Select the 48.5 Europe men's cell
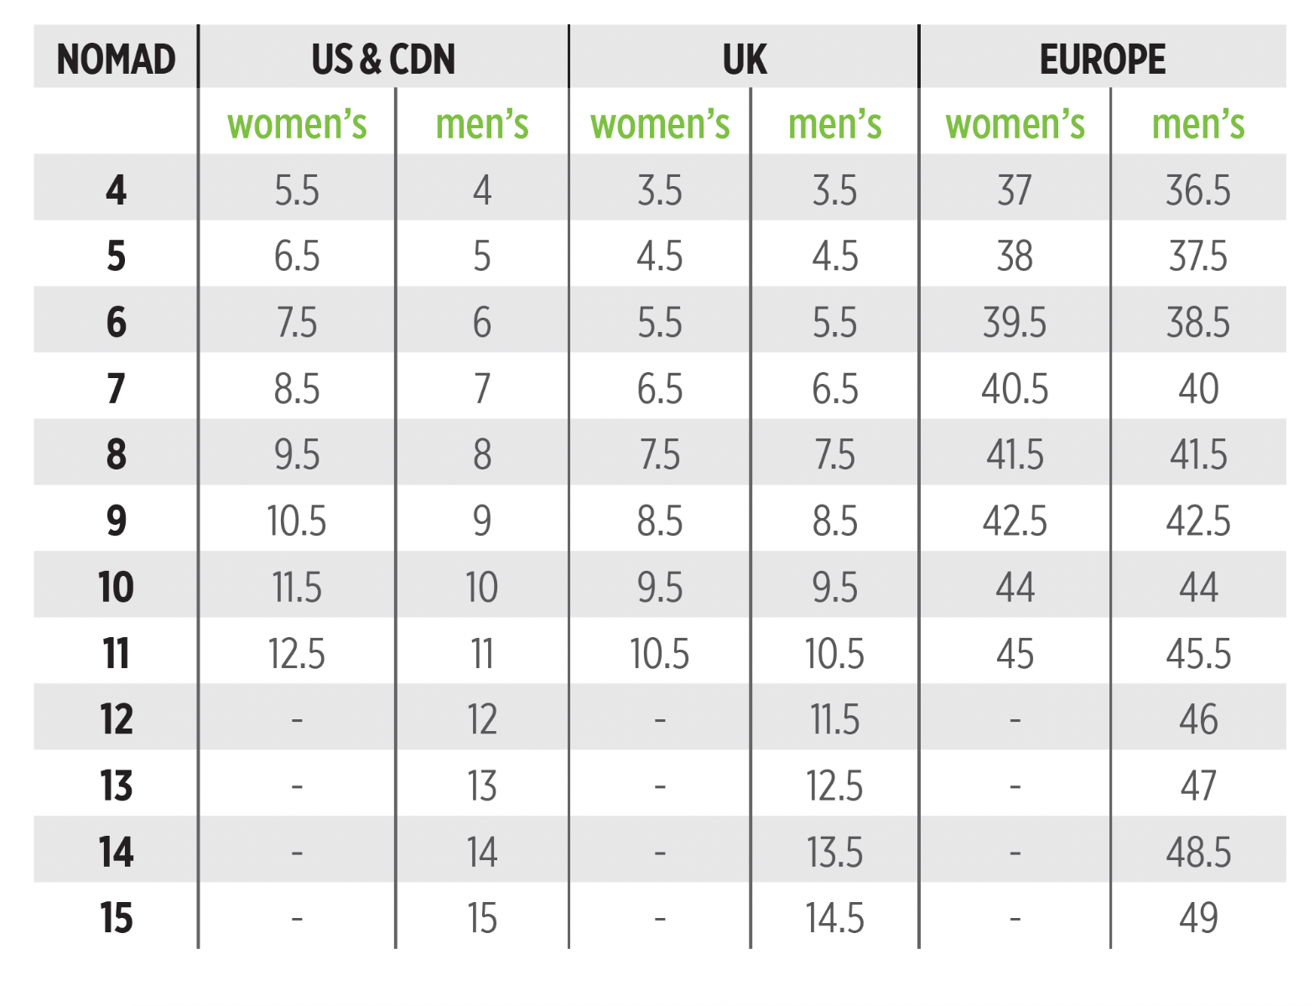Screen dimensions: 1314x1006 [1197, 853]
